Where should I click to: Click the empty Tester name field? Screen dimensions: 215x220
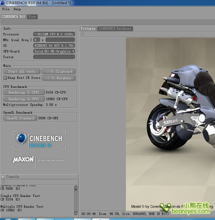click(x=54, y=57)
